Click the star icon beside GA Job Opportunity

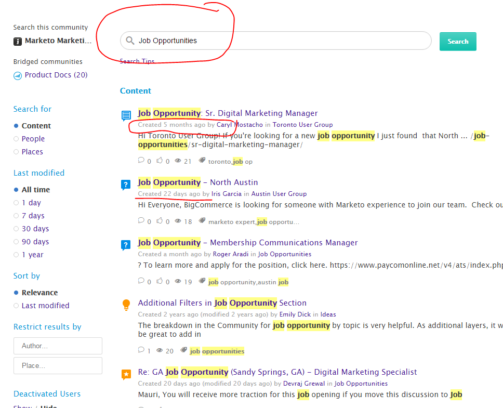click(x=126, y=374)
